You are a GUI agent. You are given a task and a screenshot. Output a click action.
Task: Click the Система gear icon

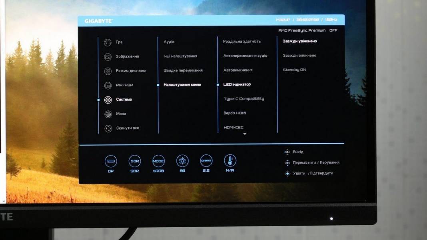[x=108, y=100]
